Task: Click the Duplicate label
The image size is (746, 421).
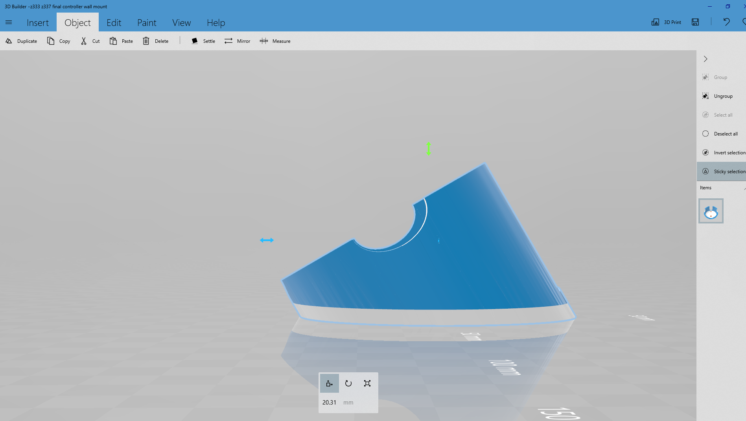Action: [27, 41]
